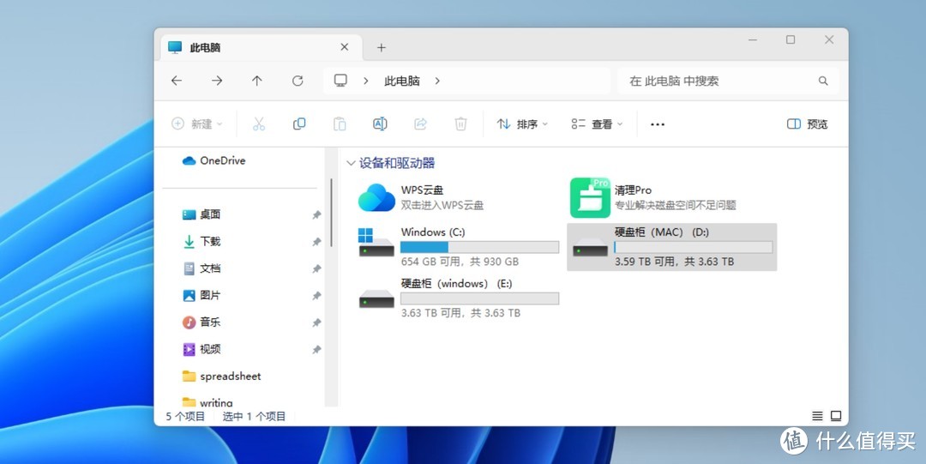This screenshot has height=464, width=926.
Task: Open 文档 in the sidebar
Action: pyautogui.click(x=201, y=268)
